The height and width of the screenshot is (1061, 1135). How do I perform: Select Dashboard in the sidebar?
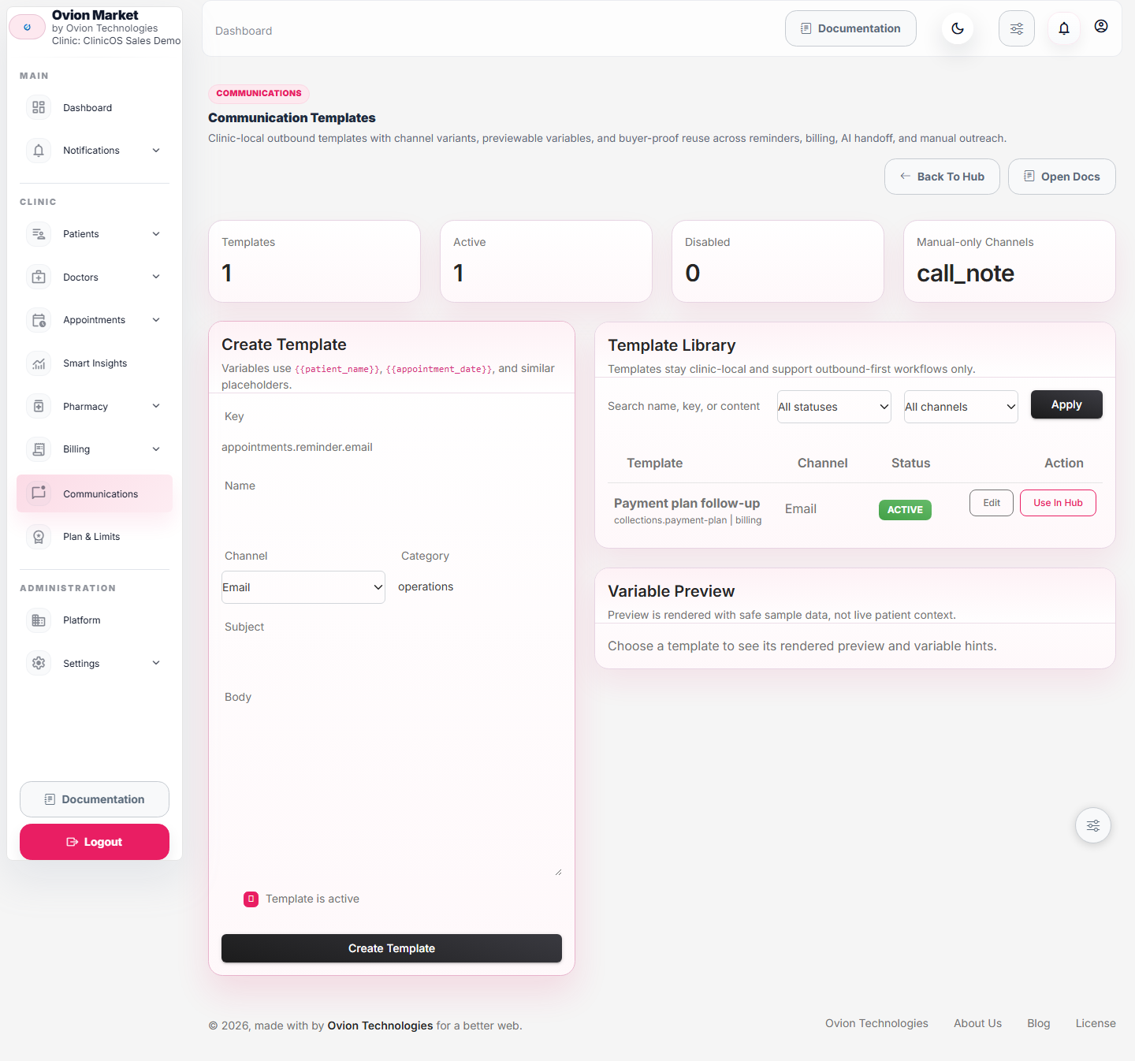click(95, 108)
